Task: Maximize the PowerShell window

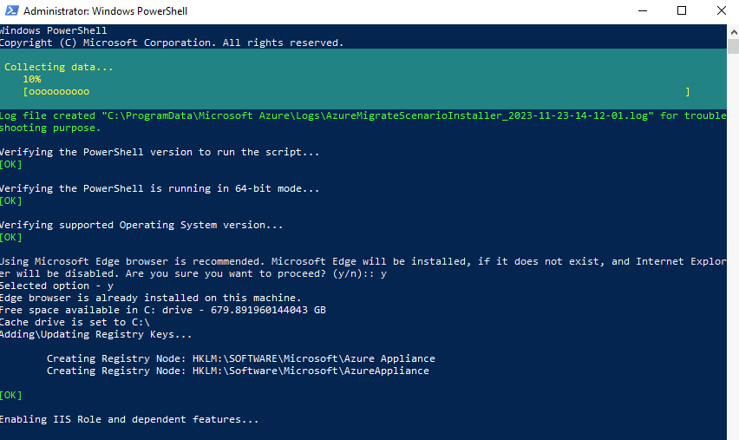Action: coord(682,10)
